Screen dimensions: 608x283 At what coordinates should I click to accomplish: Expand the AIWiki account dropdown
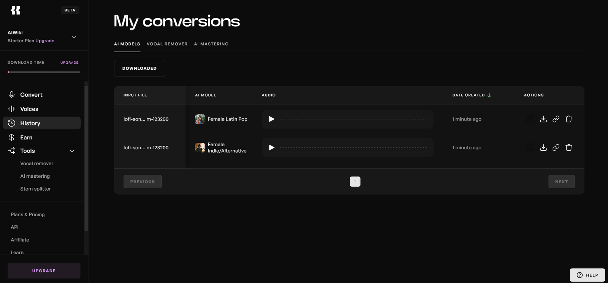[x=74, y=37]
